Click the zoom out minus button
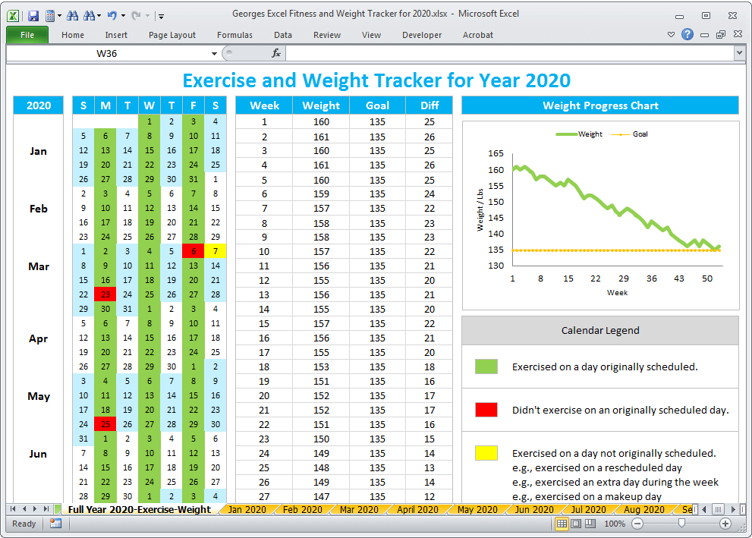Viewport: 752px width, 538px height. point(637,524)
